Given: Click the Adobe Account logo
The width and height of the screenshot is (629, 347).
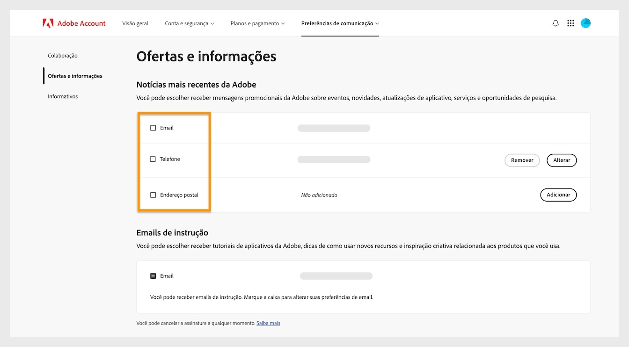Looking at the screenshot, I should (74, 22).
